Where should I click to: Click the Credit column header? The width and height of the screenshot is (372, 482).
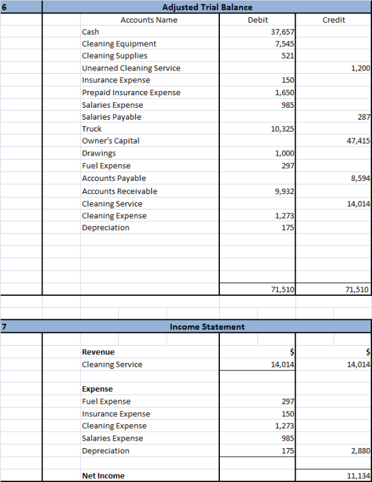coord(333,20)
